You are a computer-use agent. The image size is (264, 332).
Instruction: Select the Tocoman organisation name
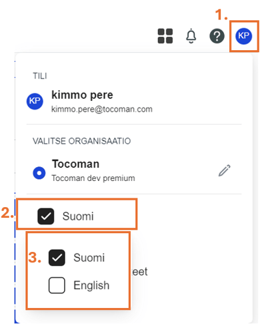click(x=75, y=164)
